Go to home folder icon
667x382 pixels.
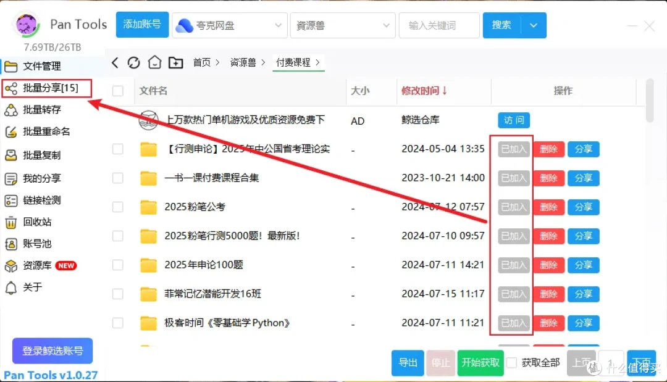(154, 62)
